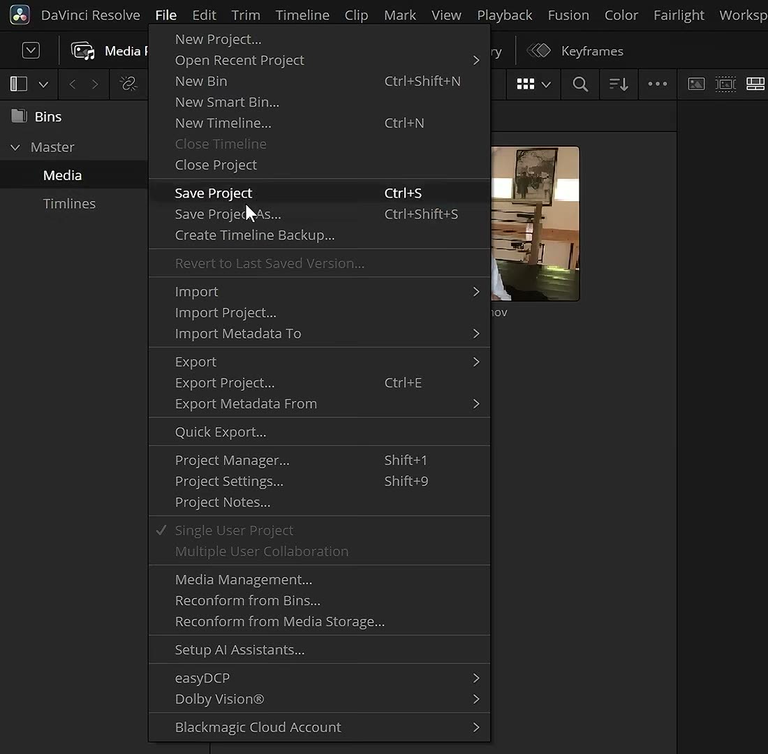Open the Media Pool icon button
The image size is (768, 754).
click(83, 51)
